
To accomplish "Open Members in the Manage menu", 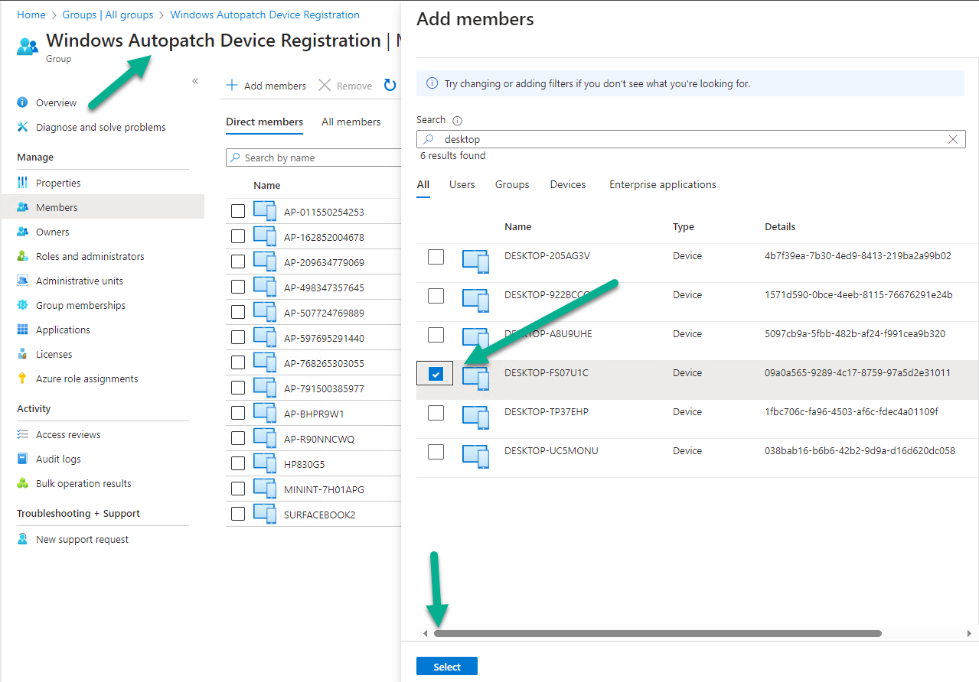I will pos(103,207).
